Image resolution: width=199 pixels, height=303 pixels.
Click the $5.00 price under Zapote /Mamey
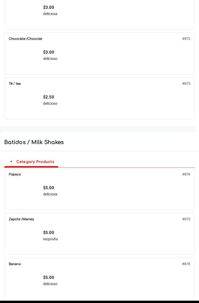coord(49,232)
